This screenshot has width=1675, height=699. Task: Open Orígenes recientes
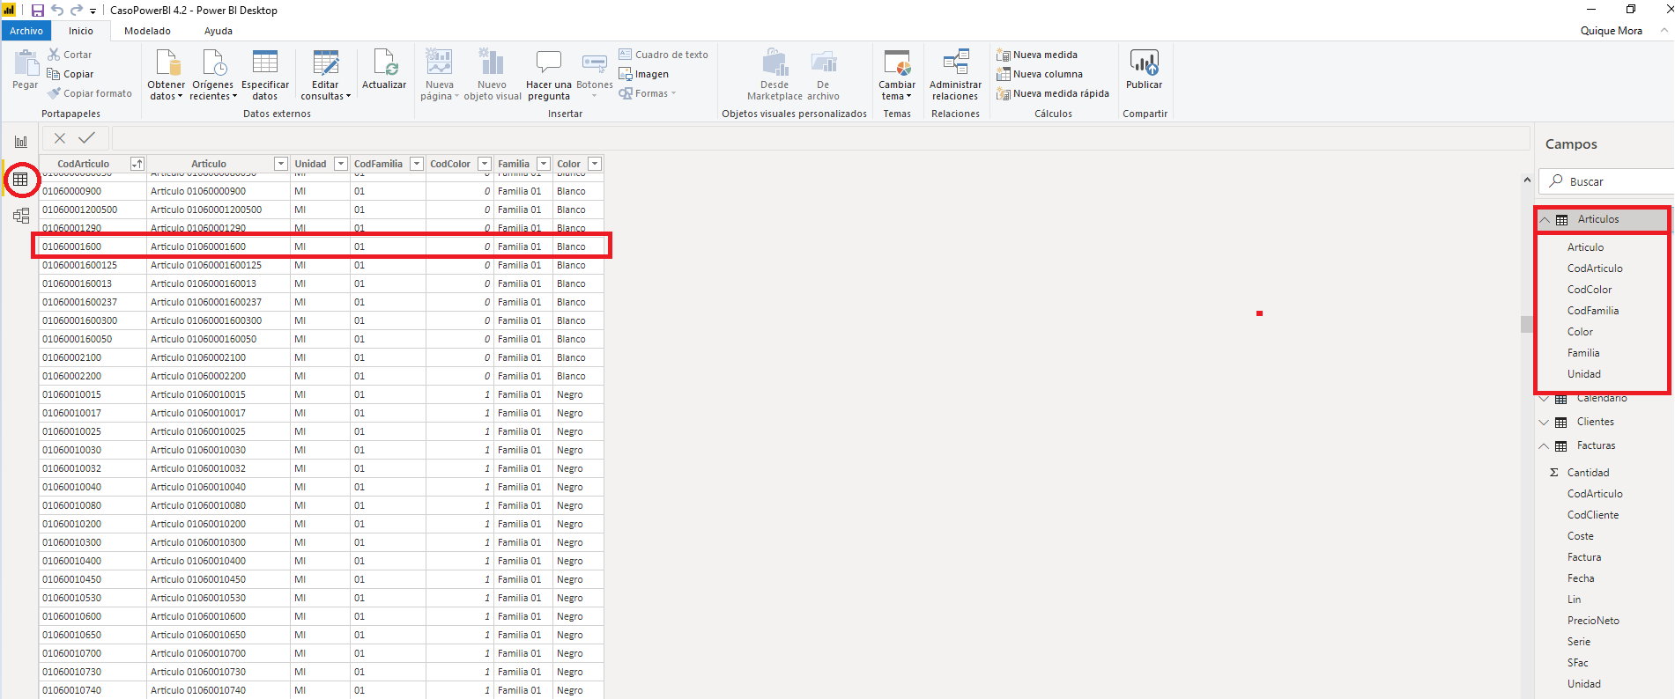[213, 75]
